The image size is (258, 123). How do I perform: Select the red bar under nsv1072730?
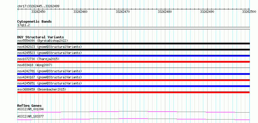click(133, 62)
